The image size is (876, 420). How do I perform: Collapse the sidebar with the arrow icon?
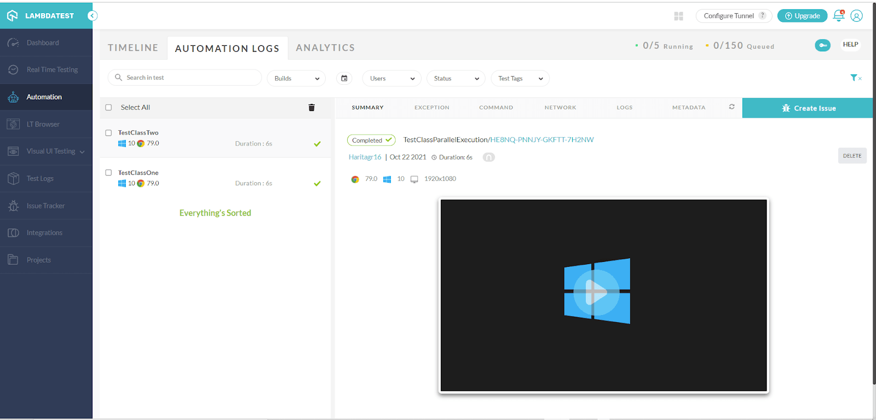pos(93,16)
